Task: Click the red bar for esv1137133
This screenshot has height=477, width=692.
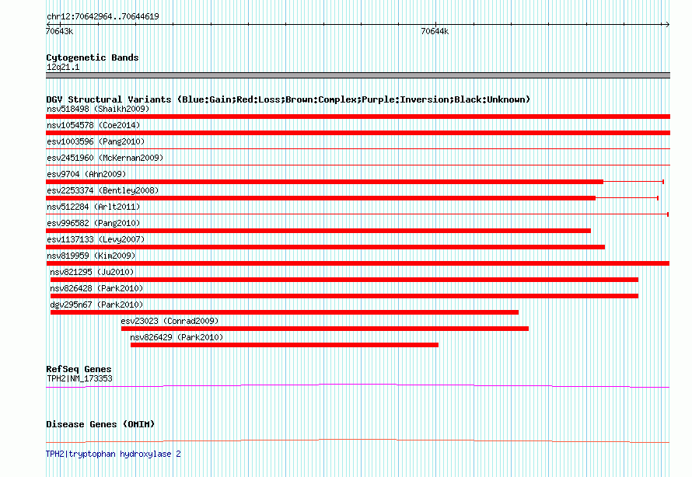Action: pyautogui.click(x=325, y=247)
